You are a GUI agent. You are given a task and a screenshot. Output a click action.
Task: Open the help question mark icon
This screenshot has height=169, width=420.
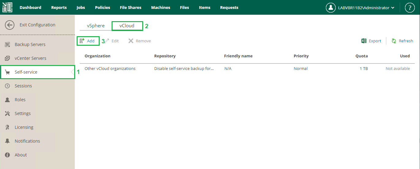[x=410, y=8]
